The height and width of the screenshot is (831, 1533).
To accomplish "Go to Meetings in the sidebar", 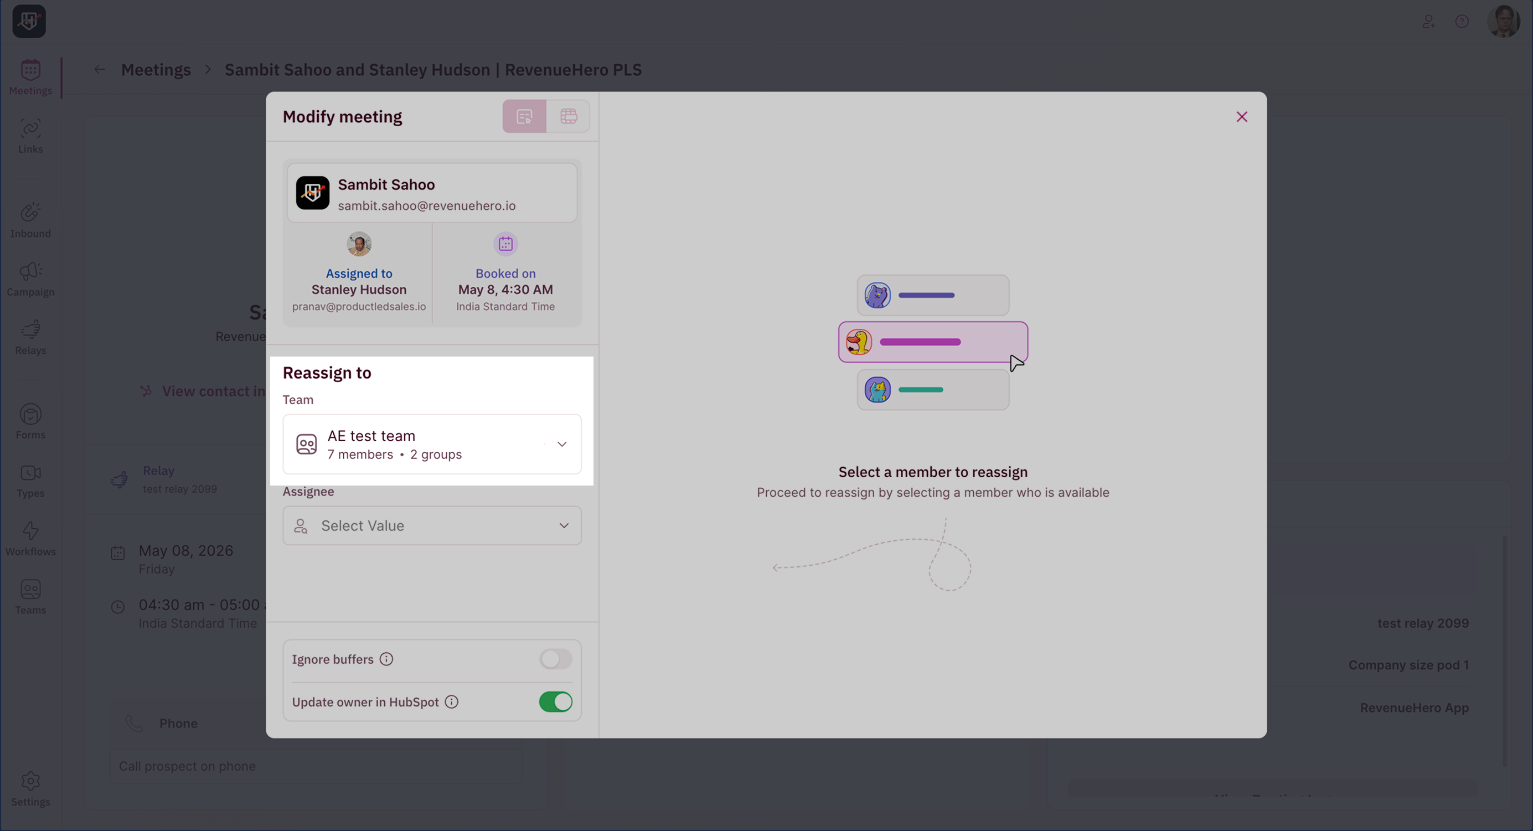I will tap(30, 78).
